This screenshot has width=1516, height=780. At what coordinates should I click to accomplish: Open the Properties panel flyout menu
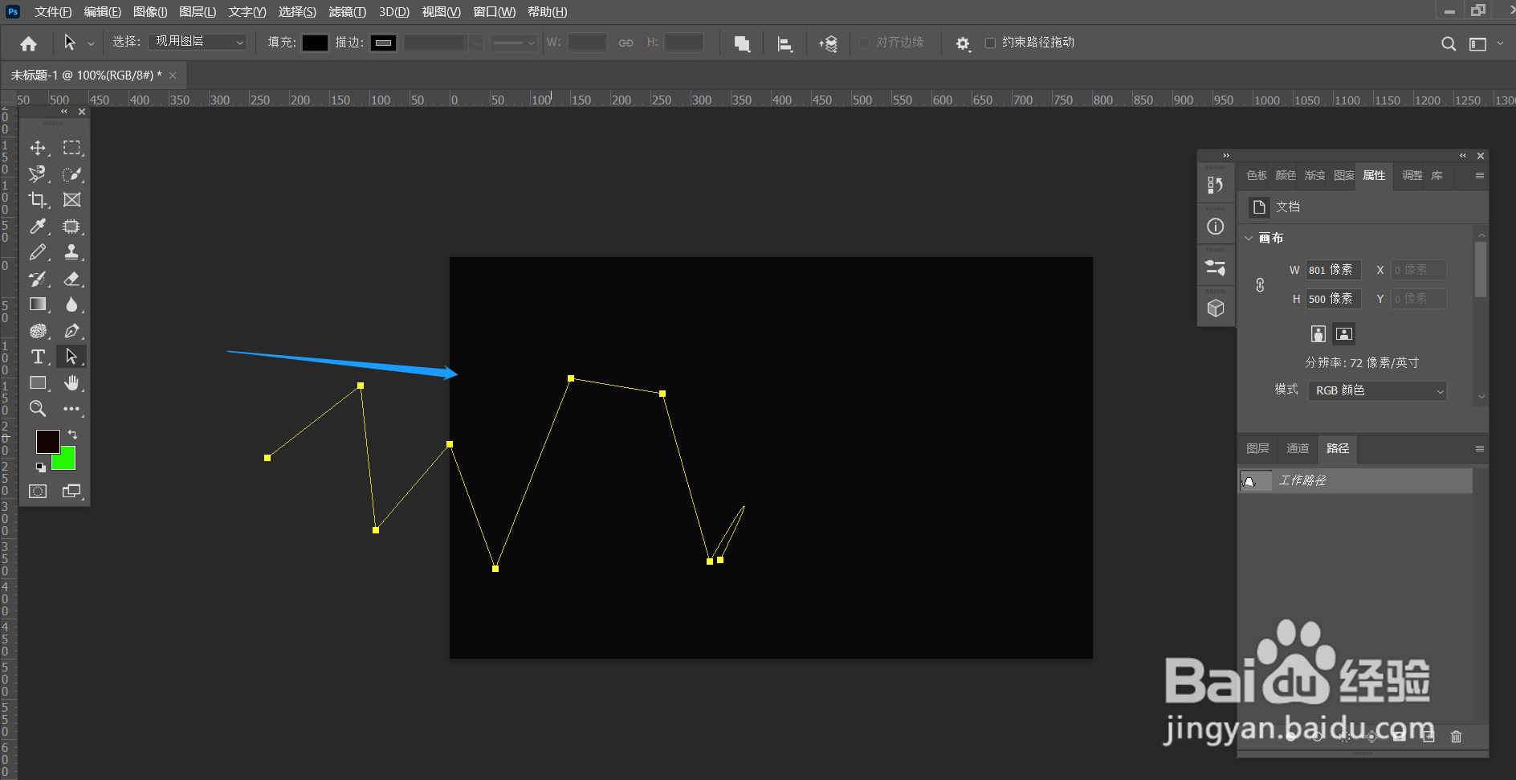(x=1479, y=175)
